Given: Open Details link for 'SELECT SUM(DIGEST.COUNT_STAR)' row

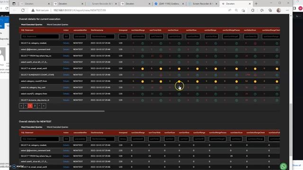Looking at the screenshot, I should pos(66,75).
